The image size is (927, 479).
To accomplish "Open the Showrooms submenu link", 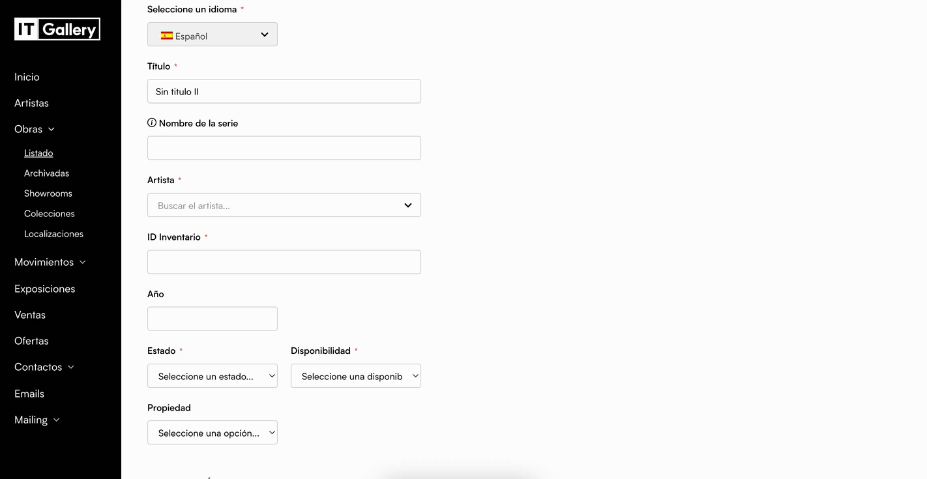I will click(x=48, y=194).
